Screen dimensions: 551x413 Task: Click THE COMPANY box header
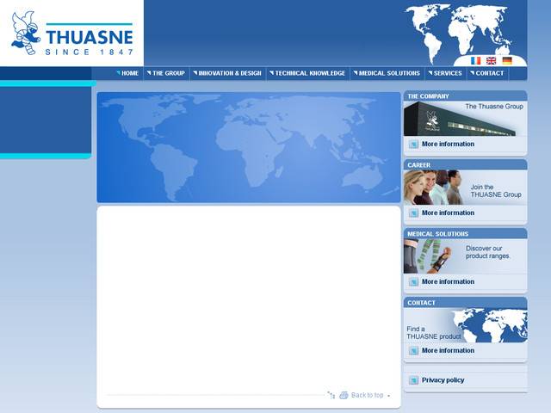pyautogui.click(x=465, y=96)
